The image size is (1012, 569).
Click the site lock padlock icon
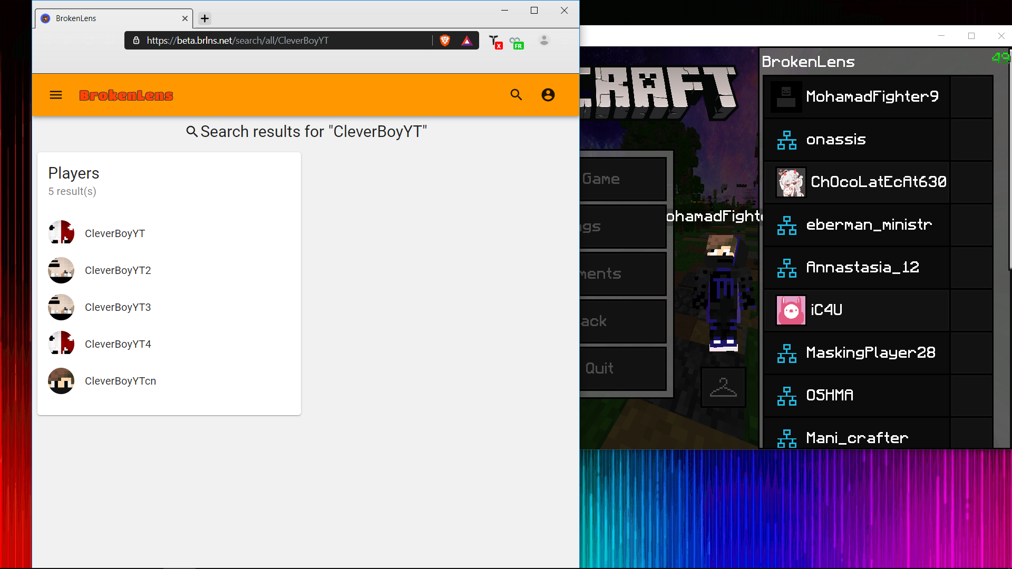point(136,41)
